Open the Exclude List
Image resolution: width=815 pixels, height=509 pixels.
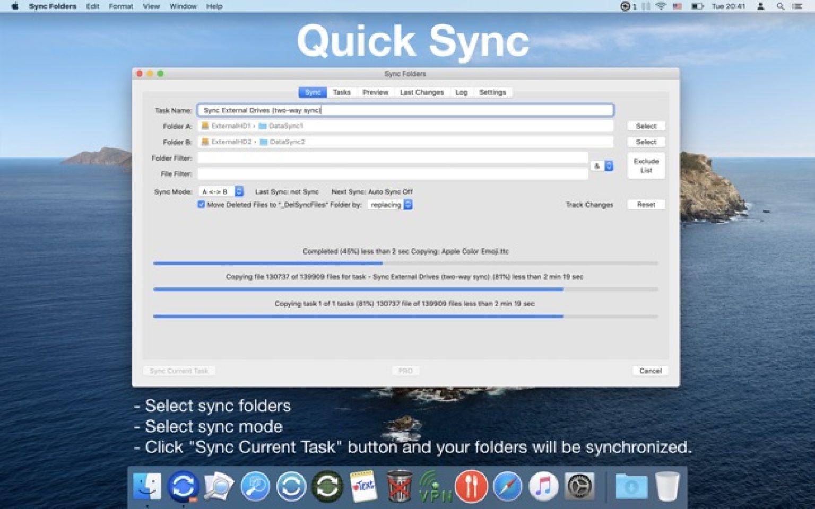(646, 165)
